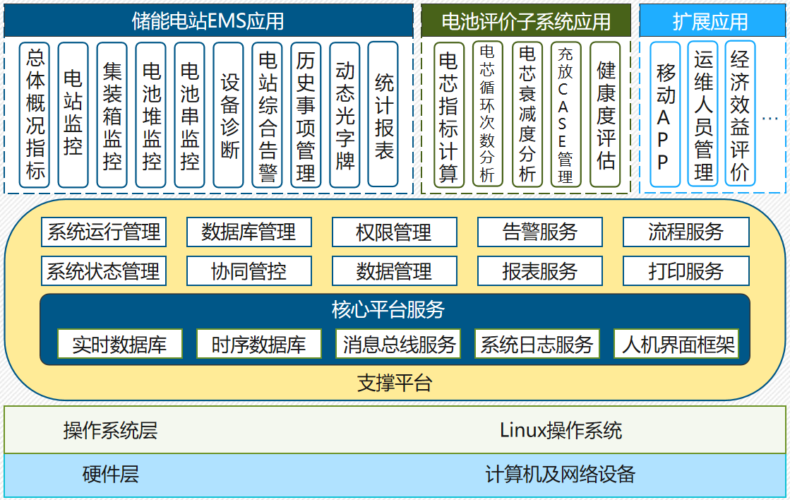This screenshot has width=790, height=500.
Task: Select the 数据库管理 box
Action: 249,232
